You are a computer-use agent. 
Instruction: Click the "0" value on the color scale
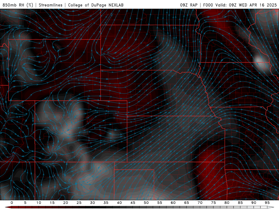pos(12,203)
